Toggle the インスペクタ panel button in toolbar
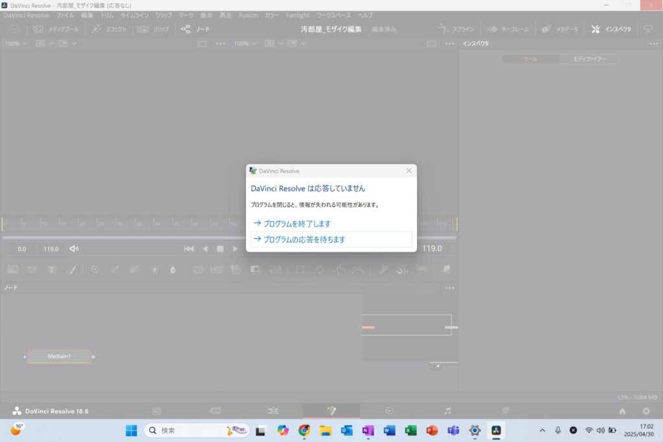 (611, 29)
